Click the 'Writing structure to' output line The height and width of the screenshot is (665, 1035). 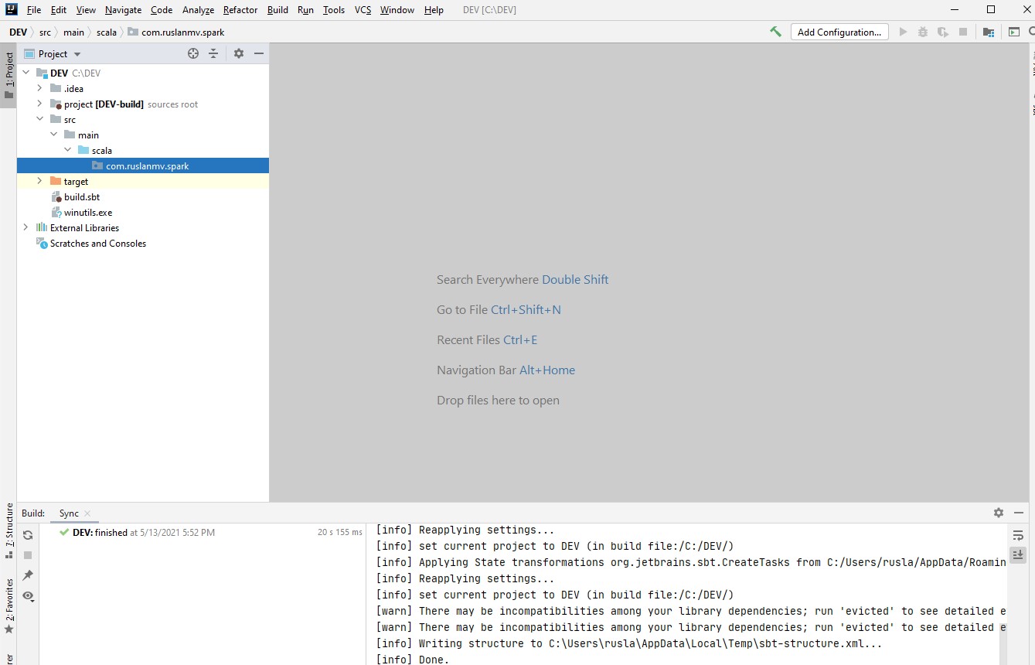628,643
